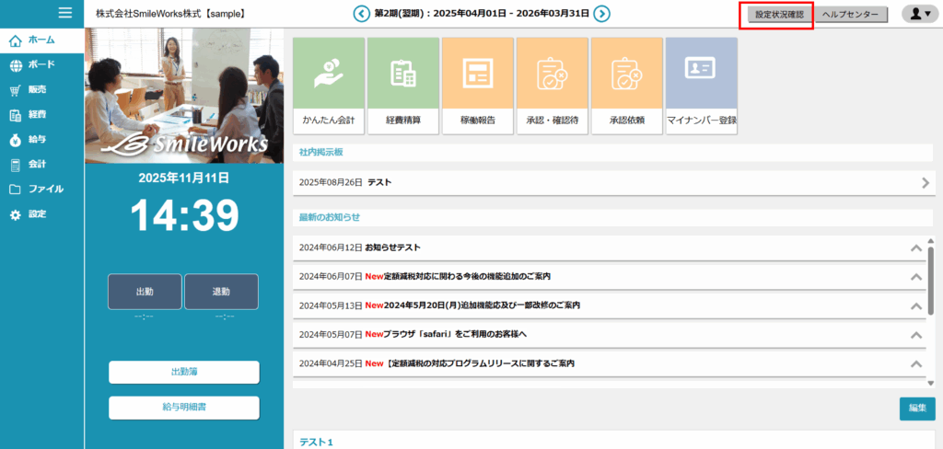Expand the テスト bulletin board entry
Viewport: 943px width, 449px height.
(x=925, y=182)
